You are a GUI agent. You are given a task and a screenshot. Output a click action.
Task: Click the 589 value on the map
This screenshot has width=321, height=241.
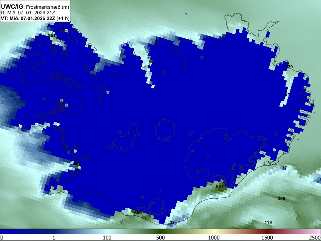138,213
